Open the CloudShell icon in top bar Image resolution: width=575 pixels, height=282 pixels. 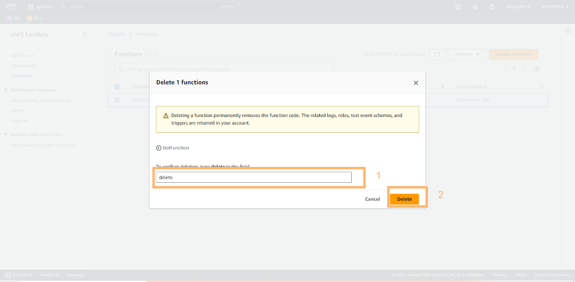[458, 7]
